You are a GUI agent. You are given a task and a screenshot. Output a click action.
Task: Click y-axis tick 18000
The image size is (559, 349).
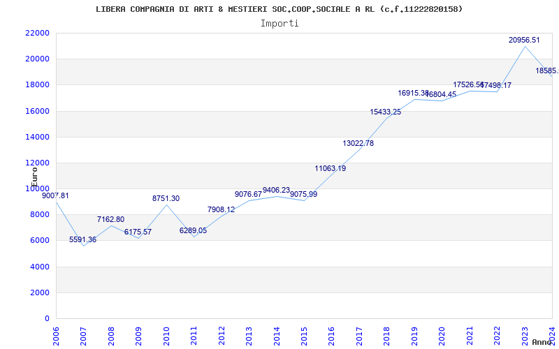click(37, 85)
